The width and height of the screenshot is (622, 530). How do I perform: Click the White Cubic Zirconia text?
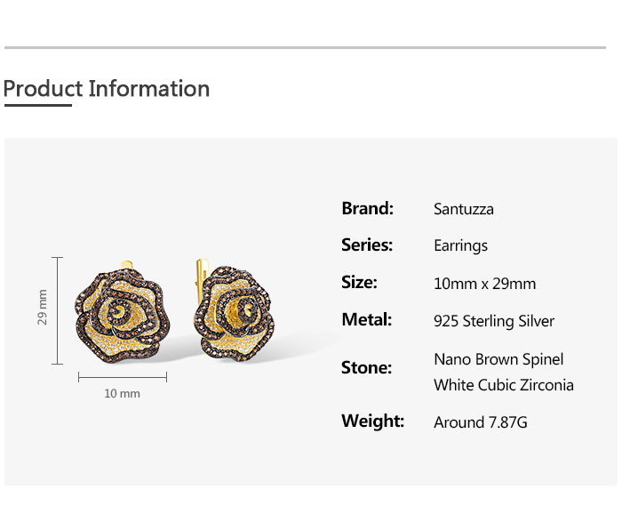(x=503, y=385)
